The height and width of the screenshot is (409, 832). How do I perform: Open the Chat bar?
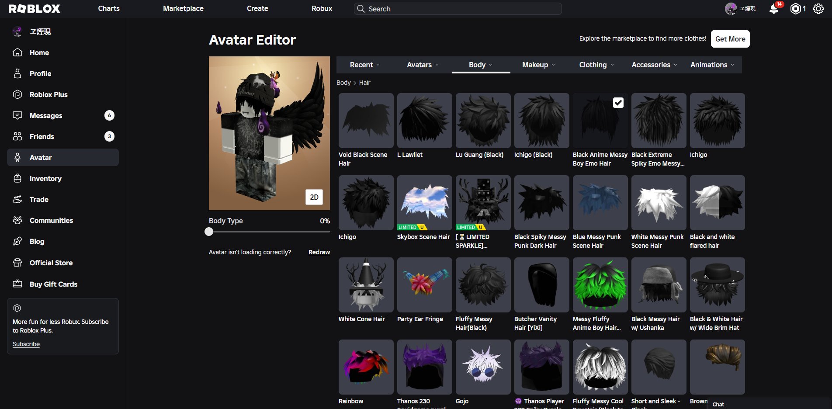click(x=769, y=404)
